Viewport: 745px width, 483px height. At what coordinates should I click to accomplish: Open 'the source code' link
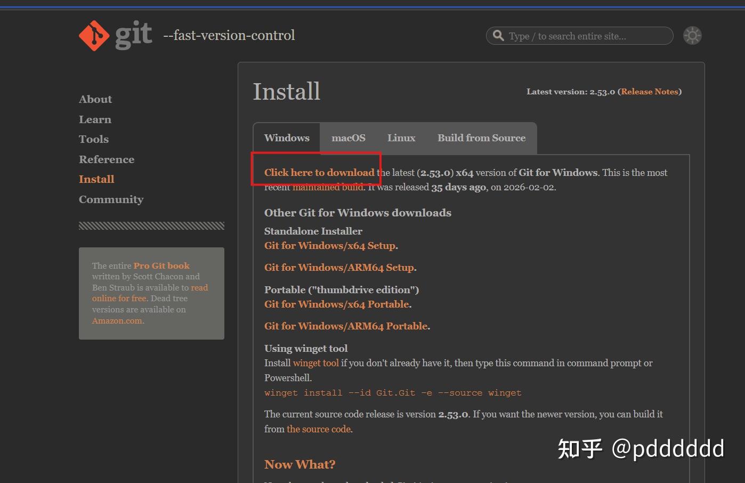[x=319, y=429]
